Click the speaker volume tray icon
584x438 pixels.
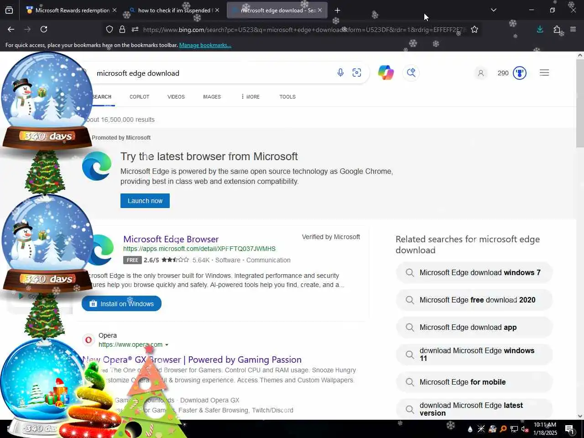click(525, 429)
